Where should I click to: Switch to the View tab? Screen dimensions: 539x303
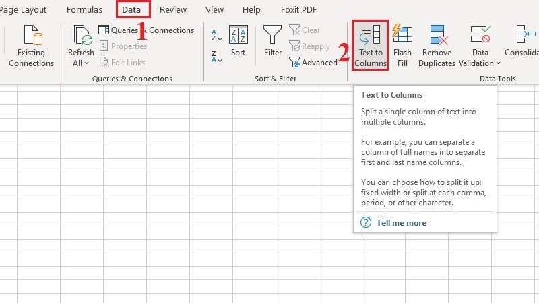(x=214, y=9)
